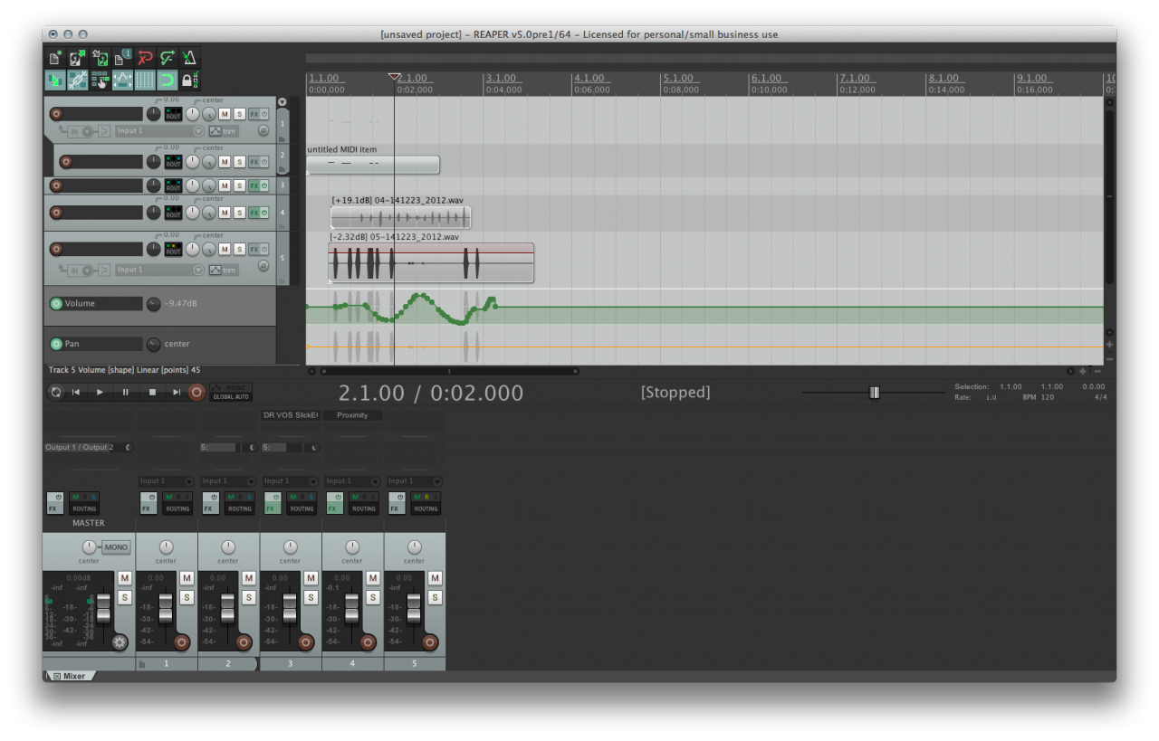
Task: Open Input 1 dropdown on mixer channel 5
Action: [414, 481]
